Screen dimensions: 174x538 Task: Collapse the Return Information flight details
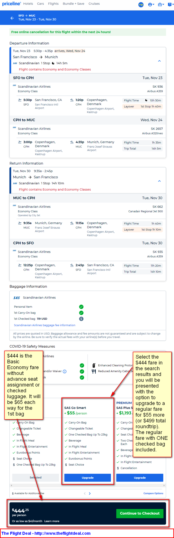point(159,181)
